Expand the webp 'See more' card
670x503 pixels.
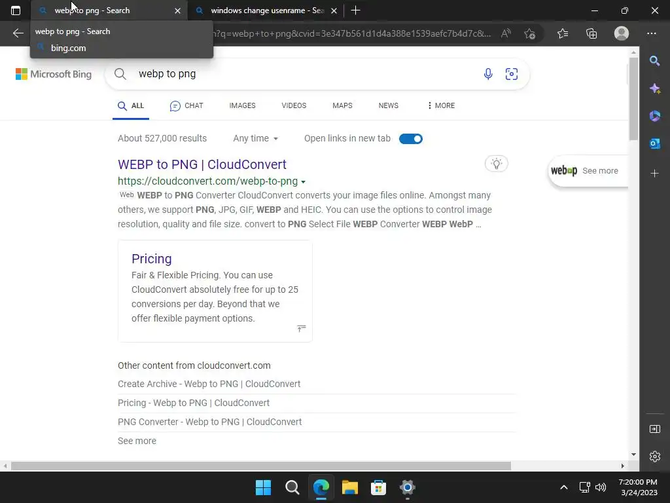[x=588, y=171]
